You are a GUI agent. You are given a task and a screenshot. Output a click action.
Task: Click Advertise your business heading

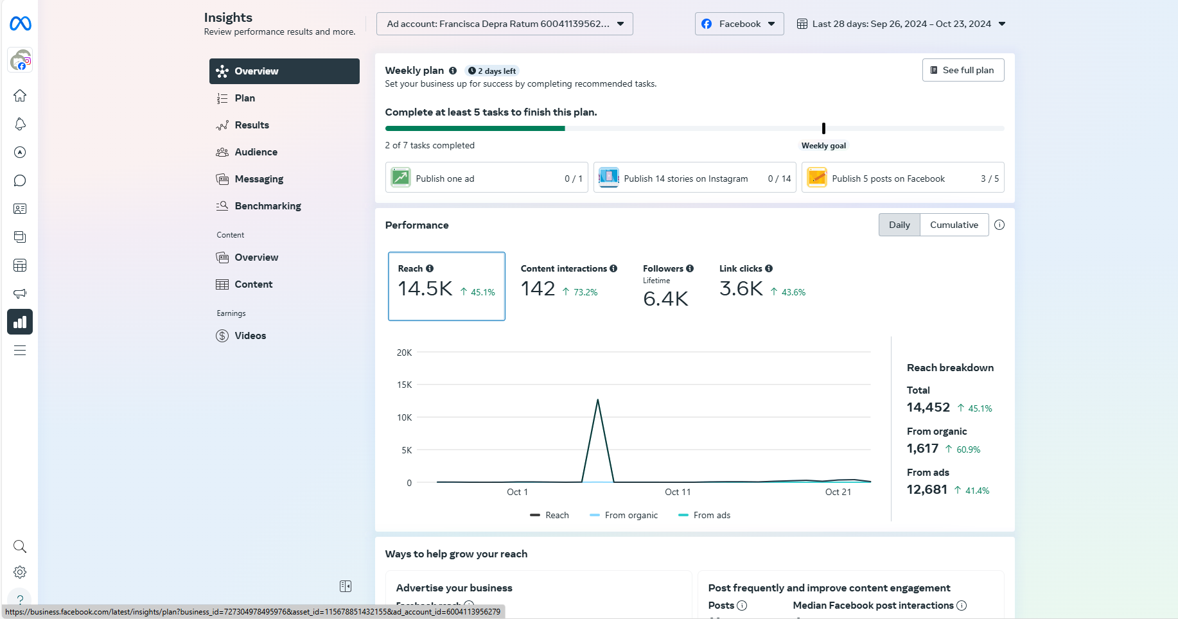454,588
